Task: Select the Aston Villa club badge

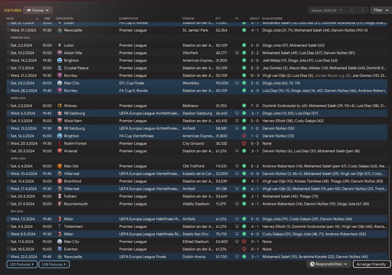Action: (x=59, y=53)
